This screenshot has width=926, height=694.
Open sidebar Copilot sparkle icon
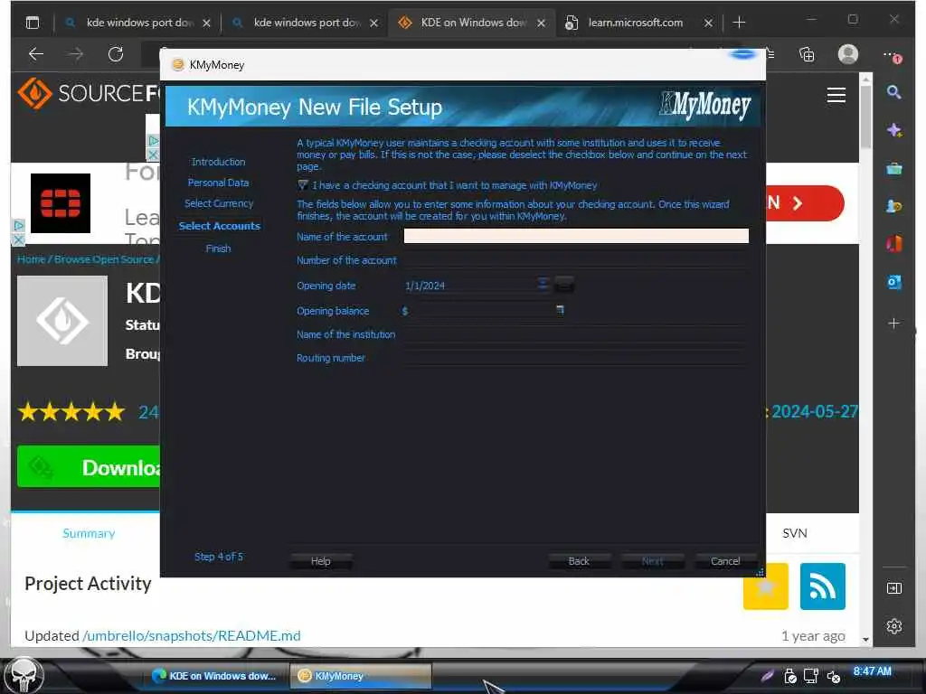894,130
